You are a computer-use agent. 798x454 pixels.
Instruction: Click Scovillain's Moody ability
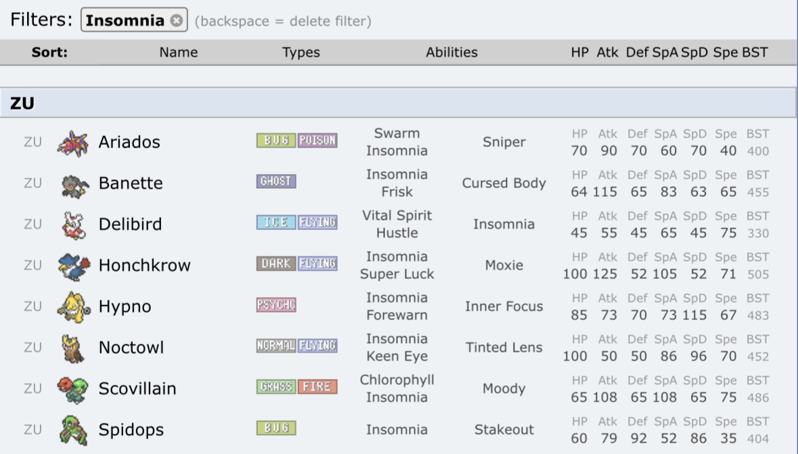(504, 389)
